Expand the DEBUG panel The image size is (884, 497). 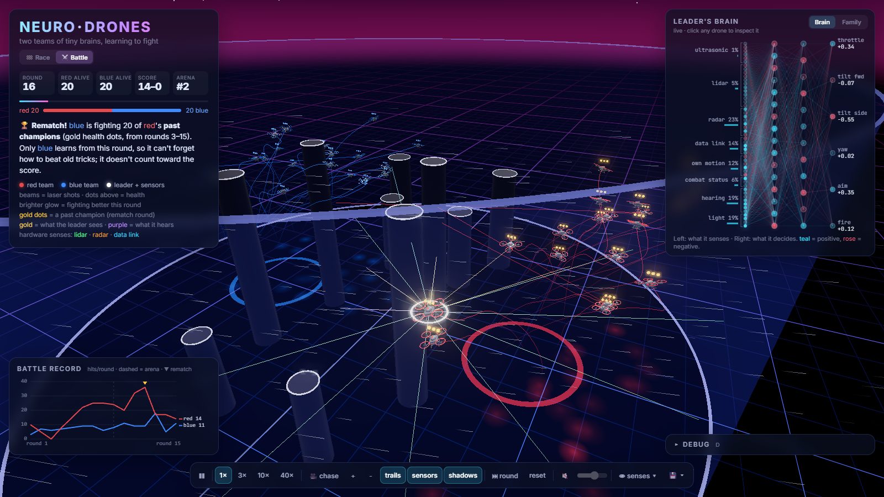(770, 445)
